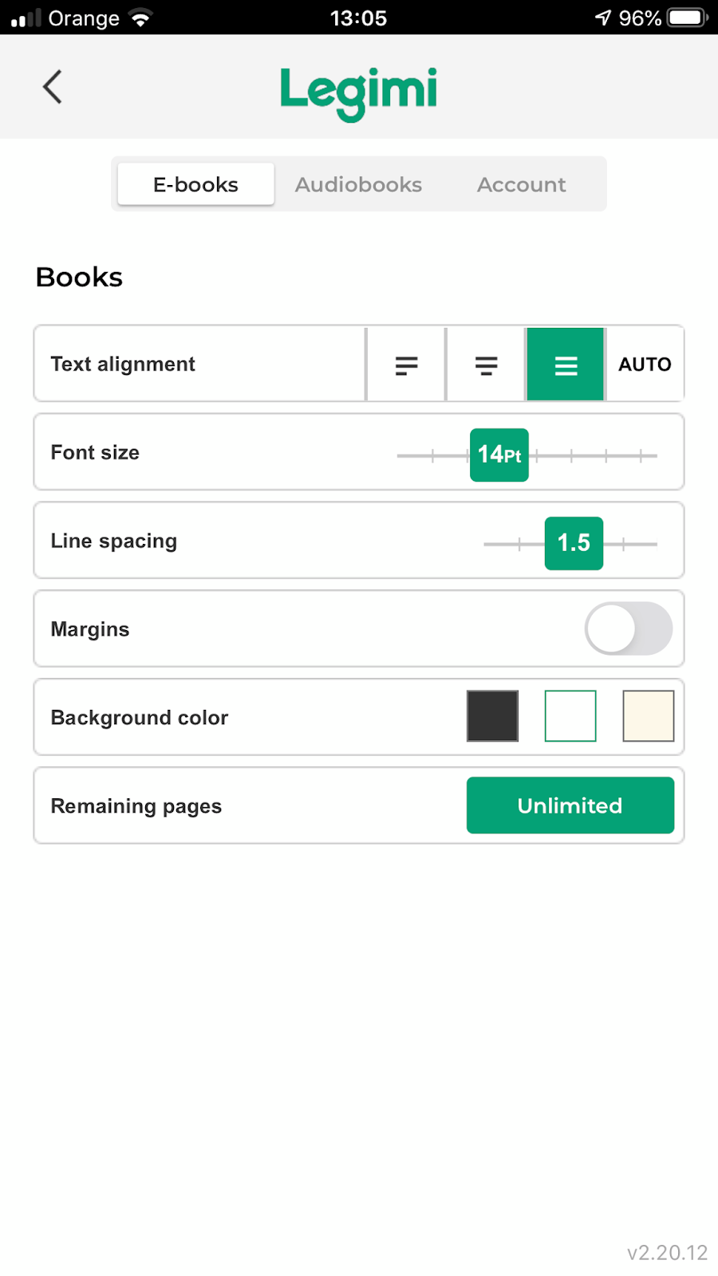The image size is (718, 1276).
Task: Open the Account tab
Action: click(521, 184)
